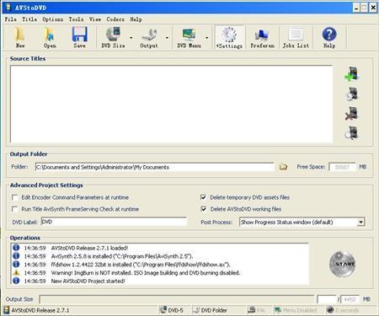This screenshot has width=379, height=316.
Task: Browse for output folder with folder icon
Action: (x=283, y=167)
